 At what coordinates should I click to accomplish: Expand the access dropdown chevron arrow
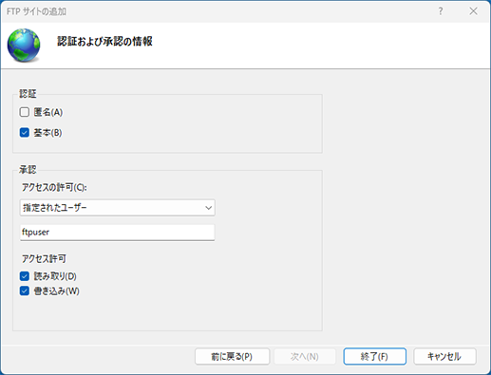coord(208,208)
